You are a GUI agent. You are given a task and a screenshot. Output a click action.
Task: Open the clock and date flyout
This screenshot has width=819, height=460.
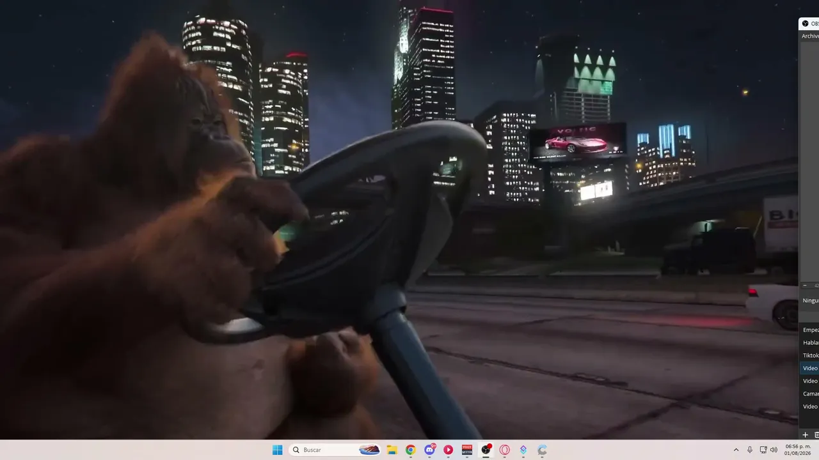(797, 450)
